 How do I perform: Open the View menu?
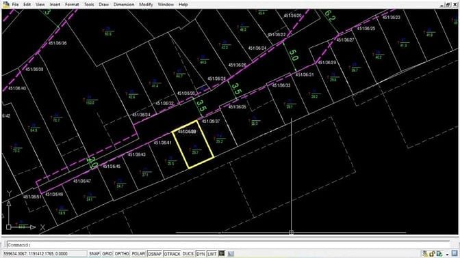tap(40, 4)
